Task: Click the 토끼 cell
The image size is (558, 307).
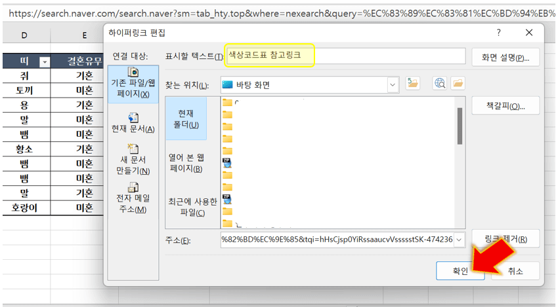Action: 24,90
